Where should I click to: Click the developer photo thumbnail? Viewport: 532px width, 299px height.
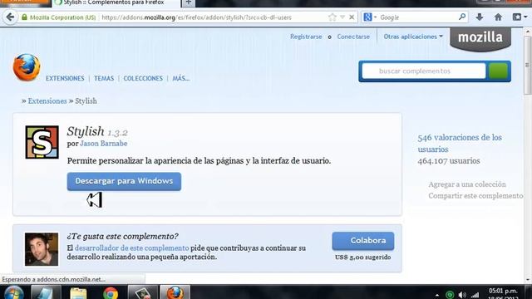click(x=42, y=249)
